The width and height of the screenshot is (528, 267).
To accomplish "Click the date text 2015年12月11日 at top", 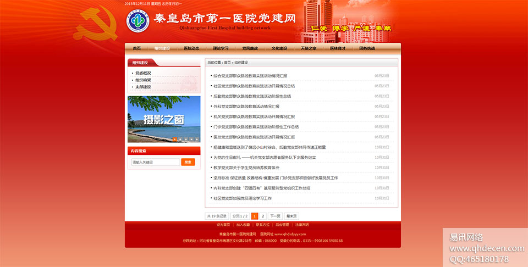I will tap(137, 4).
